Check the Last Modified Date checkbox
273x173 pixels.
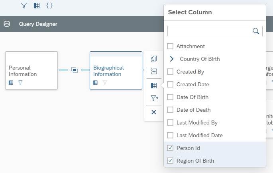(x=170, y=135)
